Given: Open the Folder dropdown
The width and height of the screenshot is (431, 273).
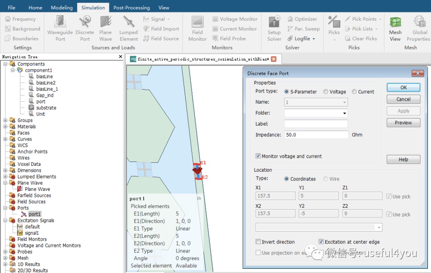Looking at the screenshot, I should pos(344,113).
